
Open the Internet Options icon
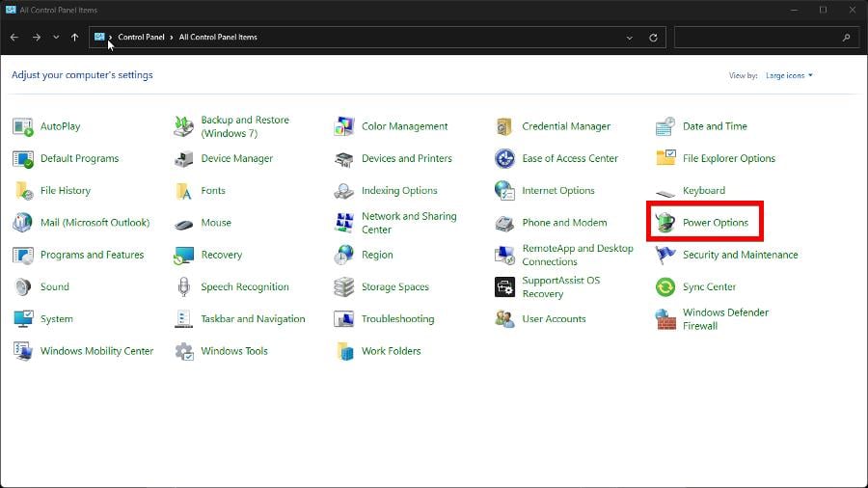[504, 191]
